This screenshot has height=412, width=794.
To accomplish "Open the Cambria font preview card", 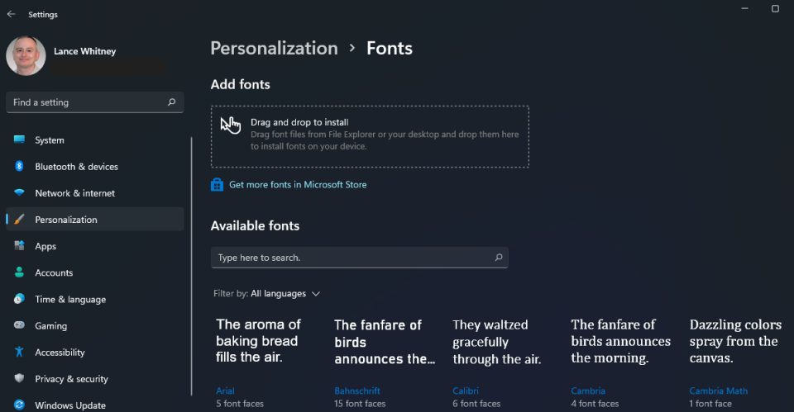I will click(x=622, y=362).
